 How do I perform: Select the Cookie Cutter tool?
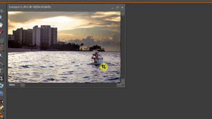(2, 86)
